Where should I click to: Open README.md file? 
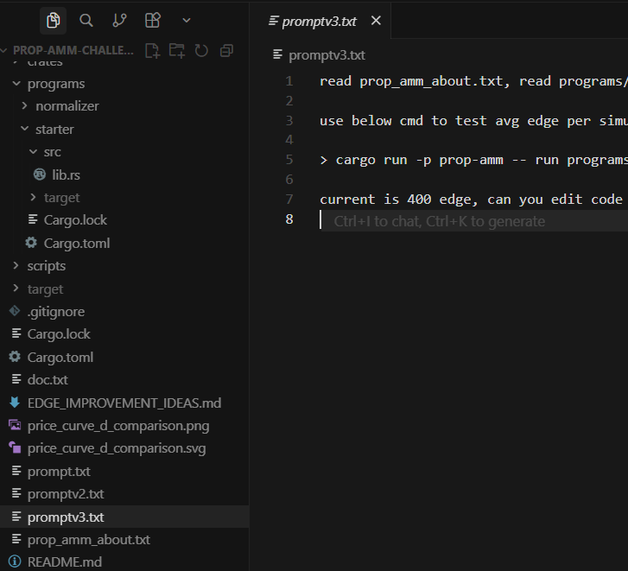pyautogui.click(x=64, y=561)
